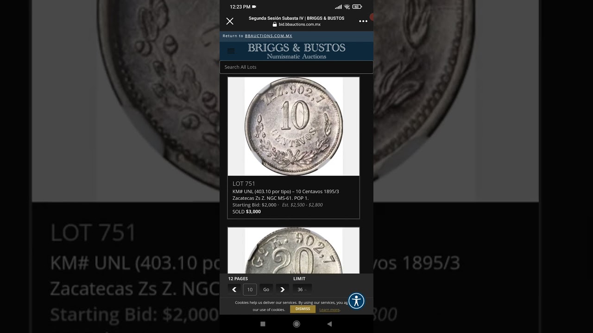Select the 'Est. $2,500 - $2,800' estimate text
This screenshot has width=593, height=333.
coord(303,205)
